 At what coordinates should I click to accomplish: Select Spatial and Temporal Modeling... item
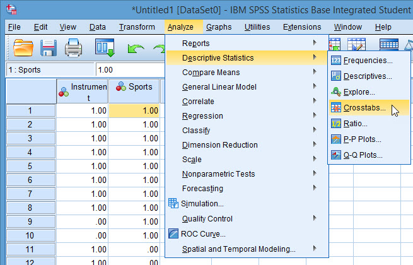(x=247, y=249)
